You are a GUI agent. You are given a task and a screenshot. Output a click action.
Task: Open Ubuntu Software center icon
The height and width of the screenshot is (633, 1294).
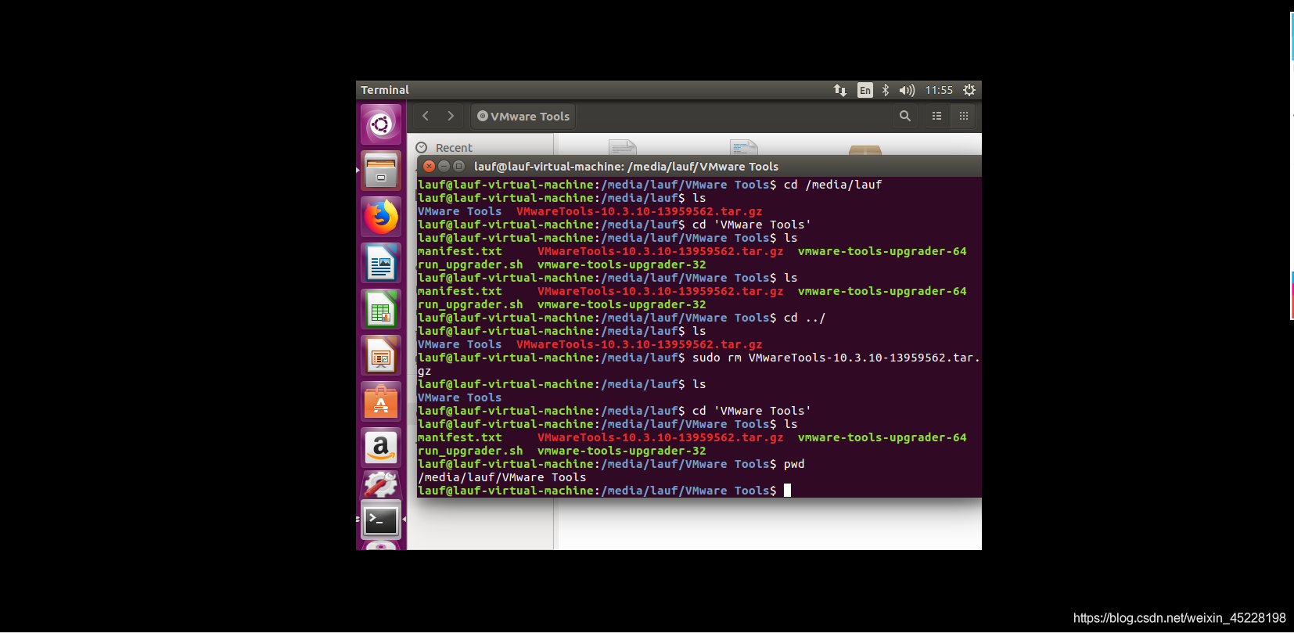click(x=381, y=401)
